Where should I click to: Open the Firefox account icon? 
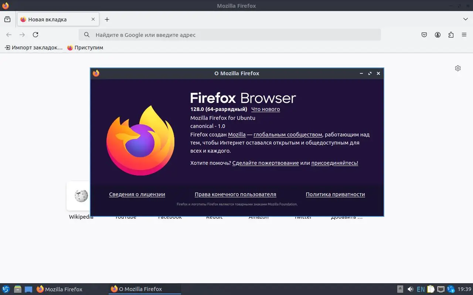(x=438, y=35)
